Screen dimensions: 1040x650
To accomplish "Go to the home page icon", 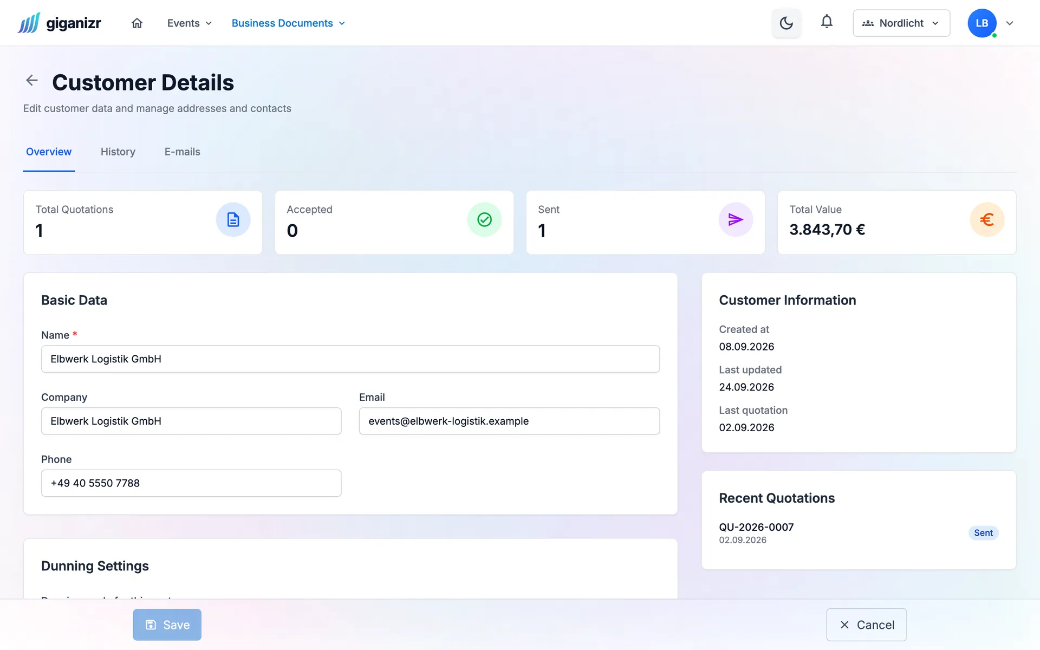I will coord(137,23).
